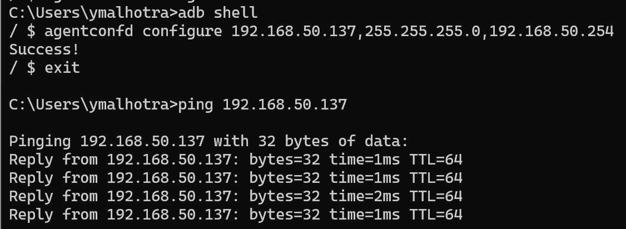626x229 pixels.
Task: Click the shell prompt "$" before exit
Action: pos(31,68)
